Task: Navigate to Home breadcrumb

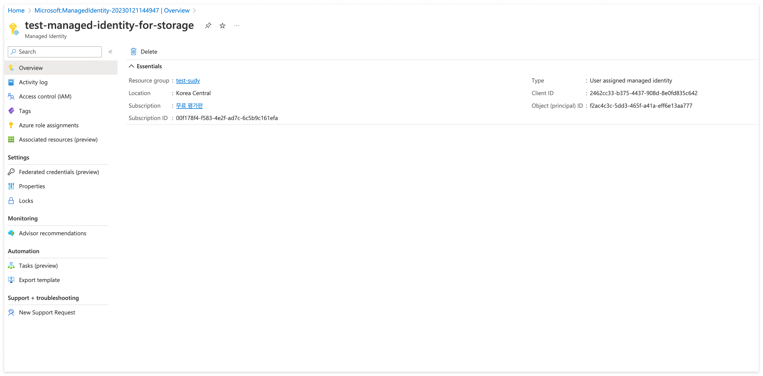Action: pyautogui.click(x=16, y=10)
